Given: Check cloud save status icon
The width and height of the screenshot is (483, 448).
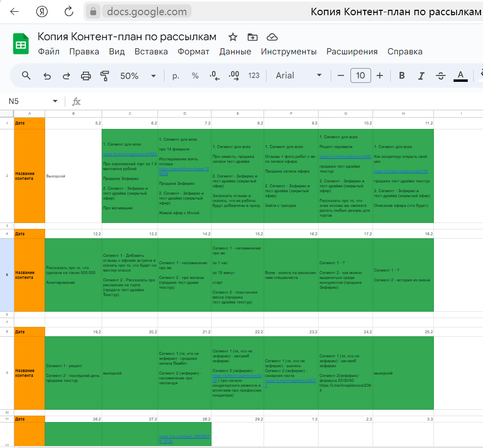Looking at the screenshot, I should [272, 37].
